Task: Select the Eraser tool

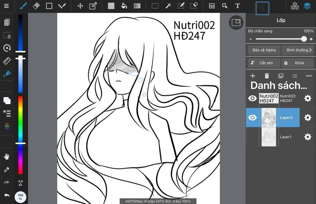Action: click(x=36, y=6)
